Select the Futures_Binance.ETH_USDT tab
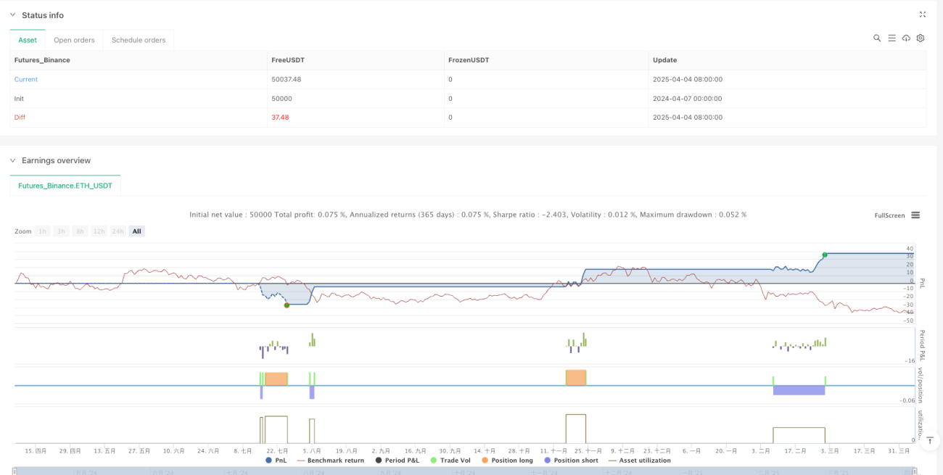This screenshot has width=943, height=475. 65,186
